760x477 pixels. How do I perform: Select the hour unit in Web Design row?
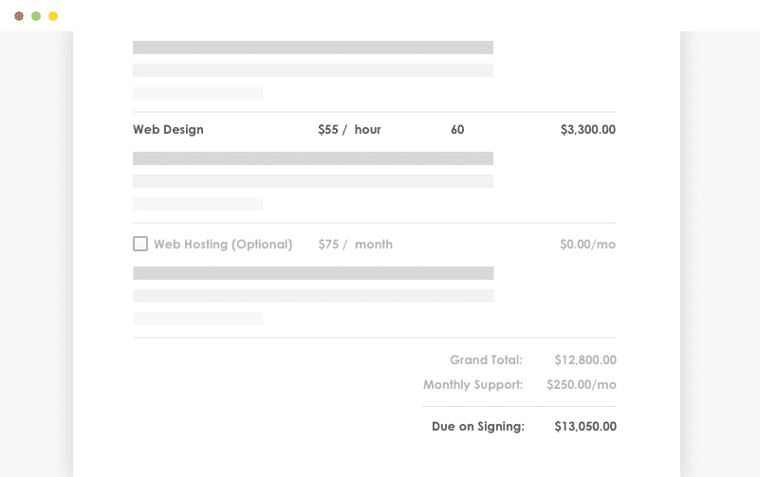[367, 129]
